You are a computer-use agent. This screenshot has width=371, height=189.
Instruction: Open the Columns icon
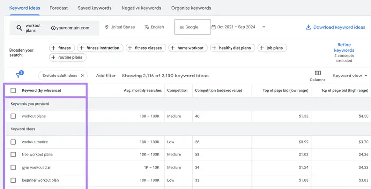[318, 73]
